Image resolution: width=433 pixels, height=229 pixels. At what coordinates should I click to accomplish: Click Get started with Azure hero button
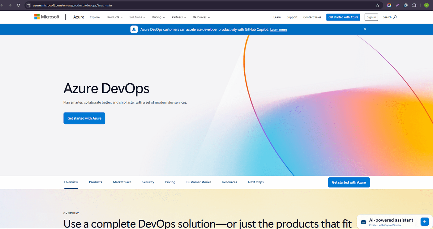pos(84,118)
